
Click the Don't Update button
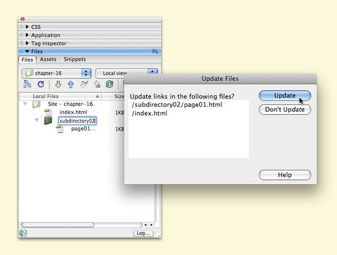pyautogui.click(x=285, y=110)
